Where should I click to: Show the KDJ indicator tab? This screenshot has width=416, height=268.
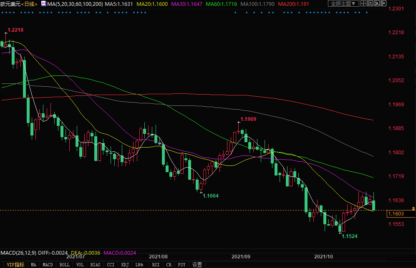[x=125, y=265]
